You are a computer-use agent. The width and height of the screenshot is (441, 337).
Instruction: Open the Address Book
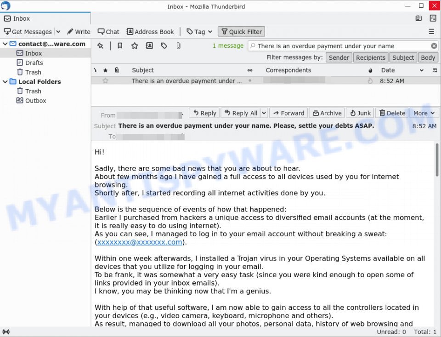pyautogui.click(x=150, y=32)
